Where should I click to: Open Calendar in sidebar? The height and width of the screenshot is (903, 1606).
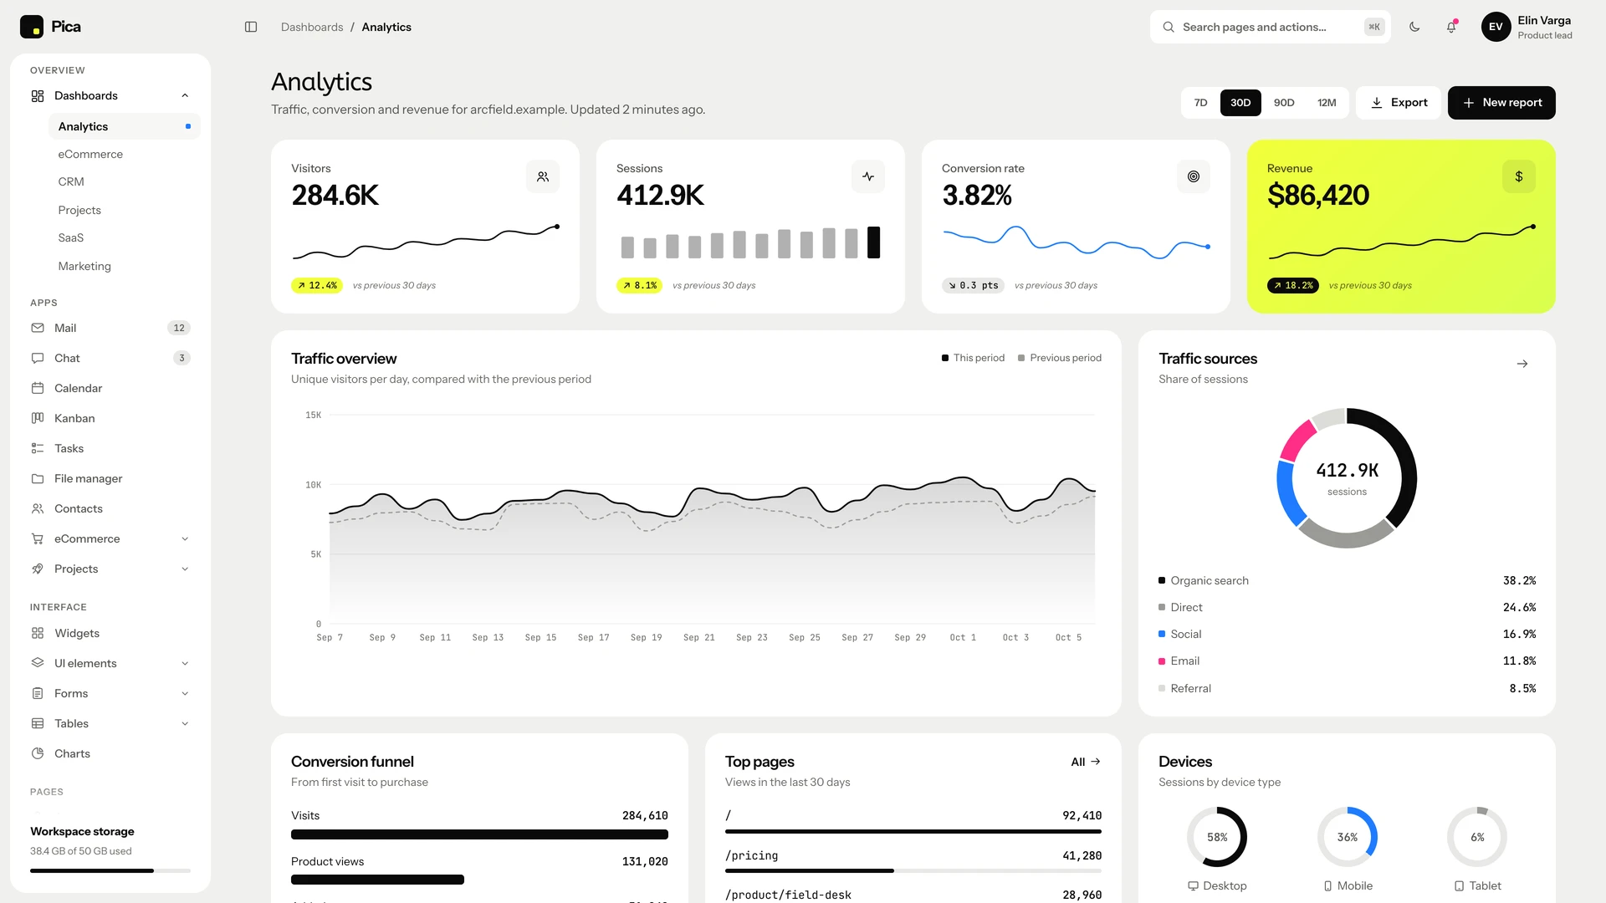(110, 388)
